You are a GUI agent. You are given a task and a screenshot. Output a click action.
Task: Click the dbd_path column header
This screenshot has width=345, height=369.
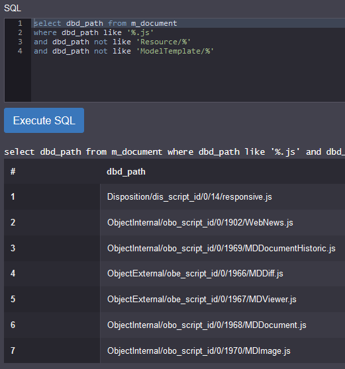point(126,171)
